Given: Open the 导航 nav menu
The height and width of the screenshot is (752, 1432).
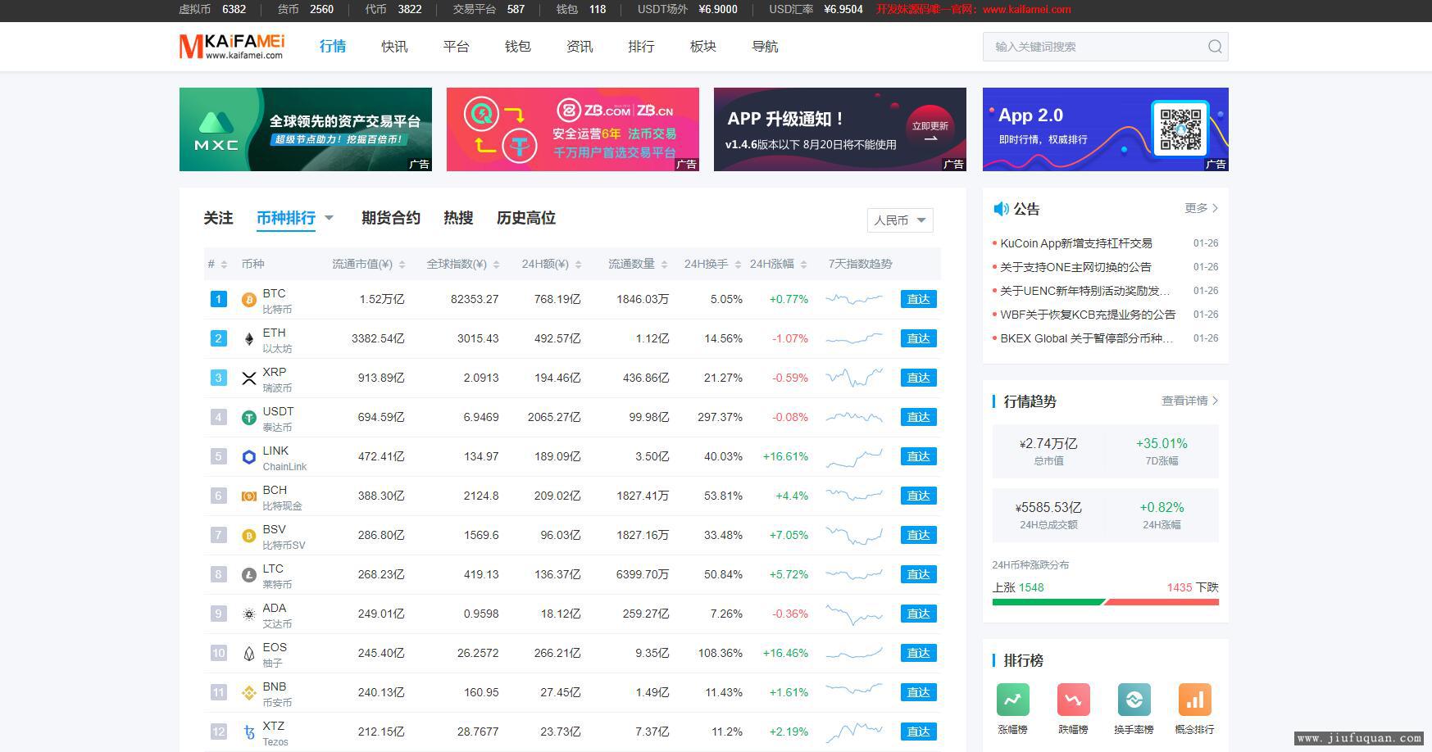Looking at the screenshot, I should click(x=765, y=47).
